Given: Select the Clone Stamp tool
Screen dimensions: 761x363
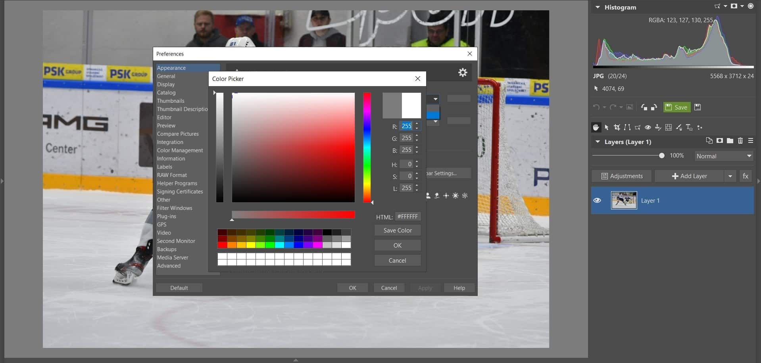Looking at the screenshot, I should (x=658, y=127).
